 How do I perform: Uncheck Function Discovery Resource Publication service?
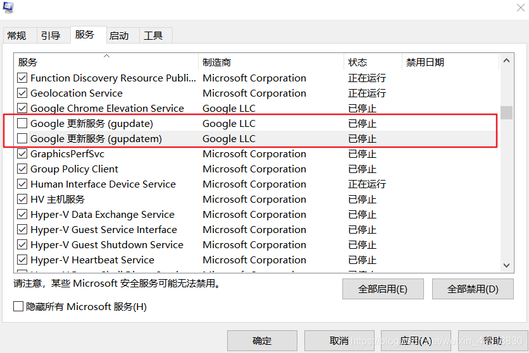tap(22, 78)
